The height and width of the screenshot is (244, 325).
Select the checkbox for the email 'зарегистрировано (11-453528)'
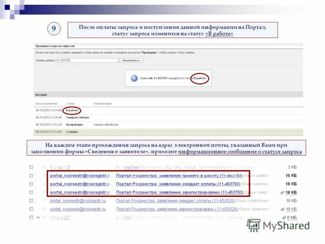(x=31, y=209)
